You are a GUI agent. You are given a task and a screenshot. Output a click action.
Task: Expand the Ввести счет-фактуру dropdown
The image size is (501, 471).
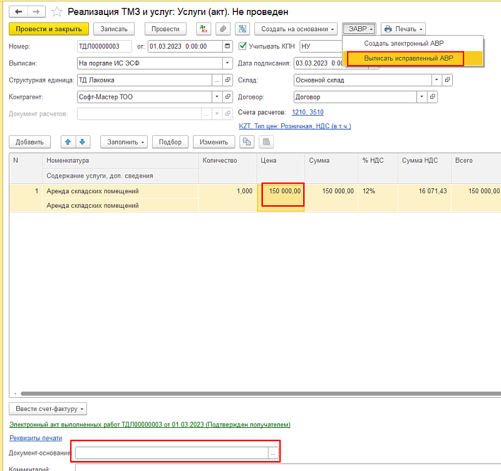(47, 409)
